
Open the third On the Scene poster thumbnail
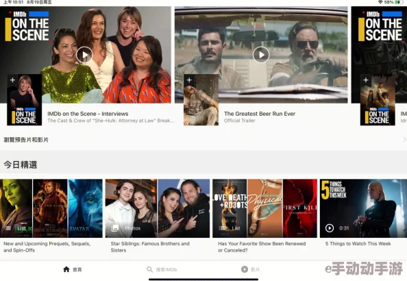378,100
